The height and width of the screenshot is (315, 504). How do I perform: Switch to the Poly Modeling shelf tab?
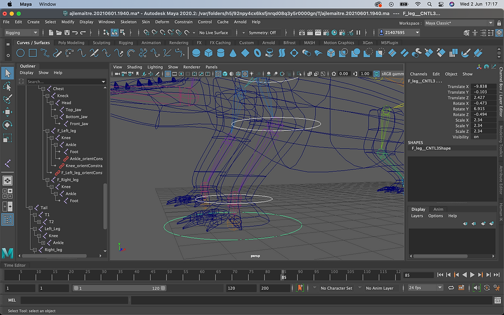[71, 43]
